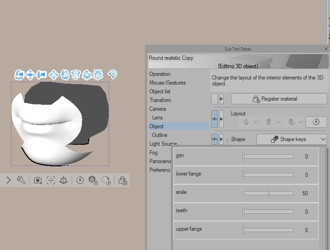Click the magnet snap icon above the model
This screenshot has height=250, width=330.
point(112,74)
